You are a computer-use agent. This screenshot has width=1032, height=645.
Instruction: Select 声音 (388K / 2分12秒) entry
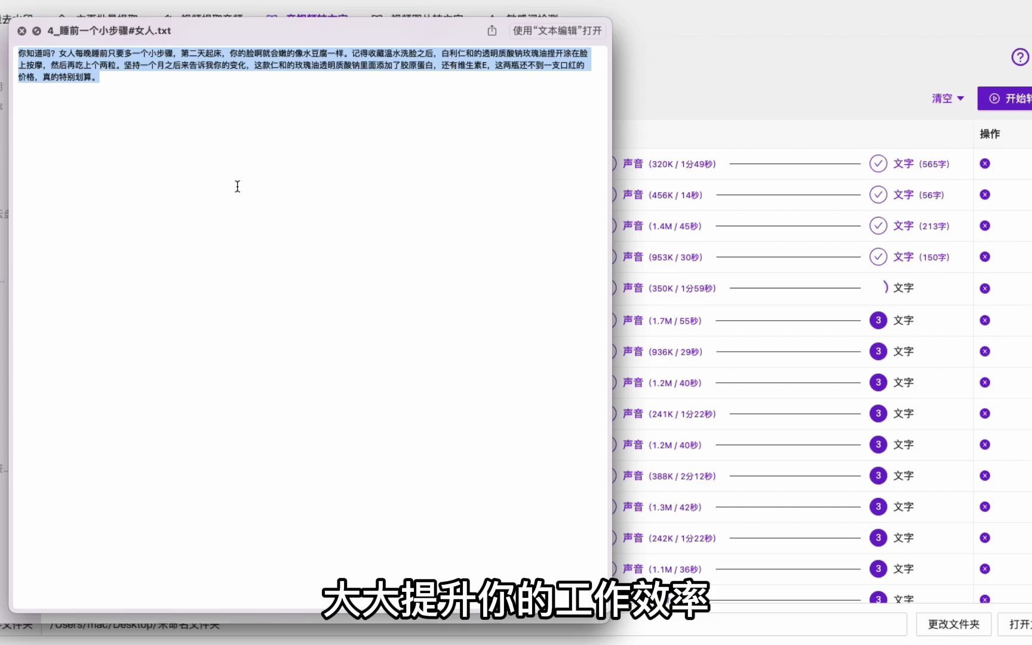(669, 476)
